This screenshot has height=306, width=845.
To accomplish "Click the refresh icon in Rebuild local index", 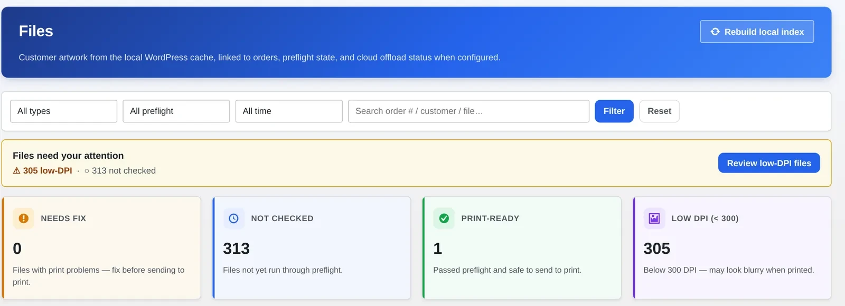I will (x=715, y=32).
